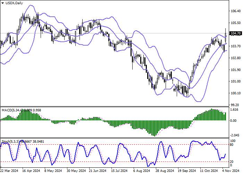The image size is (243, 174).
Task: Select the 8 May 2024 date label
Action: (x=53, y=171)
